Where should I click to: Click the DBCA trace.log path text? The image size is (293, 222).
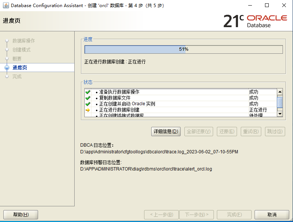pos(159,152)
